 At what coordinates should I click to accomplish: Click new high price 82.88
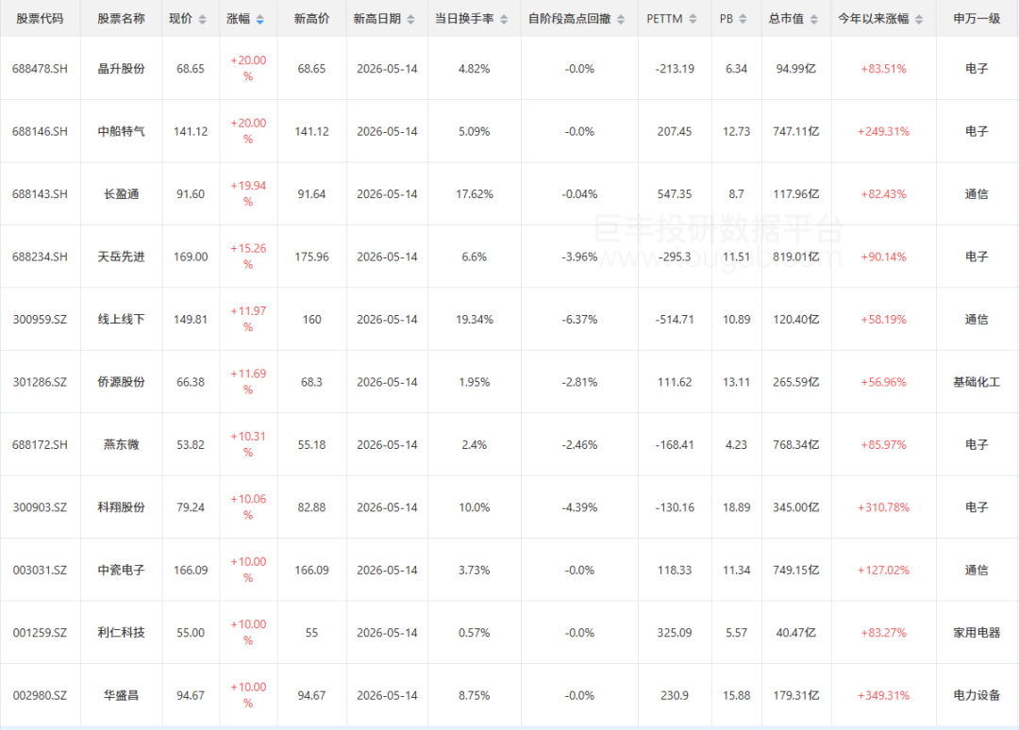(311, 507)
